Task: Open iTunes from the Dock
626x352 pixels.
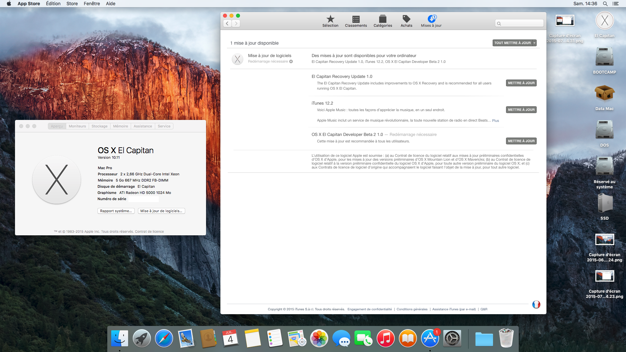Action: (x=386, y=338)
